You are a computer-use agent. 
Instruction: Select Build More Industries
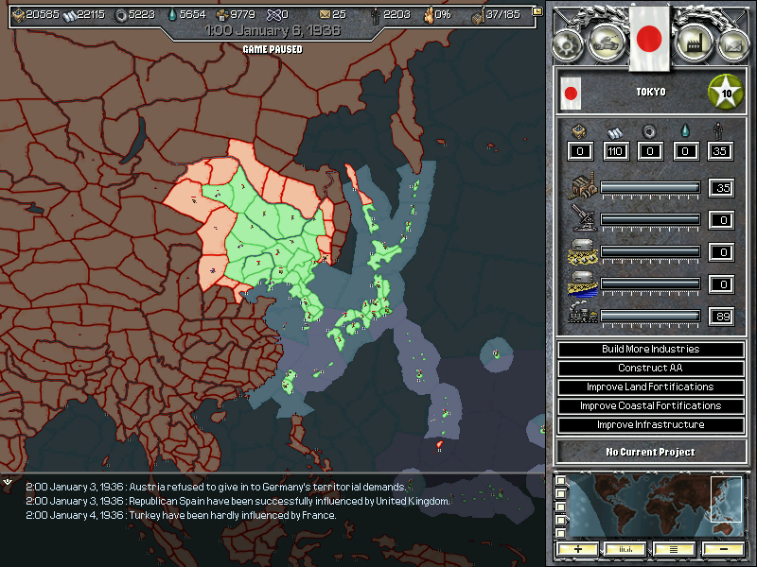click(x=650, y=350)
